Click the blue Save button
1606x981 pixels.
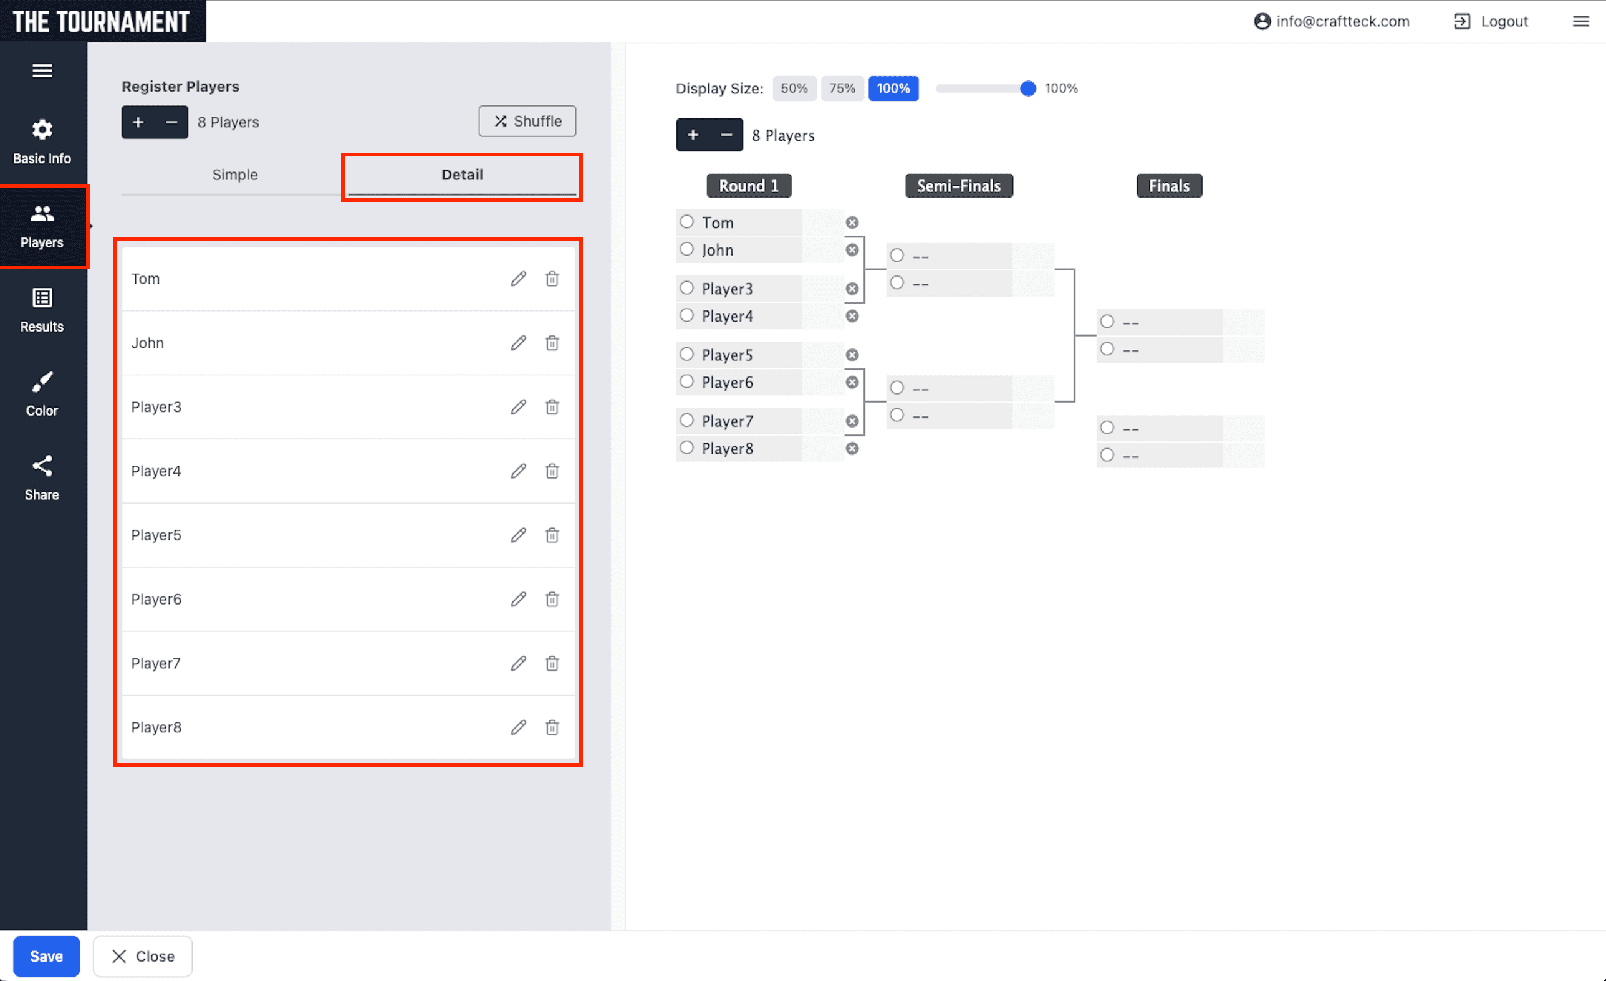[x=46, y=955]
